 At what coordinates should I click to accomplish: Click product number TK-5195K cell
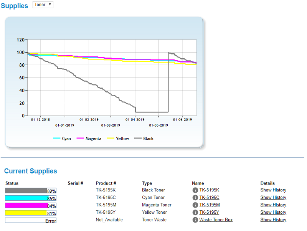click(106, 190)
